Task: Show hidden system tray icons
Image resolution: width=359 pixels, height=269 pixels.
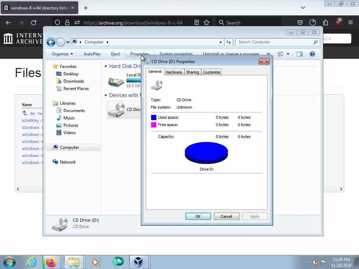Action: 306,262
